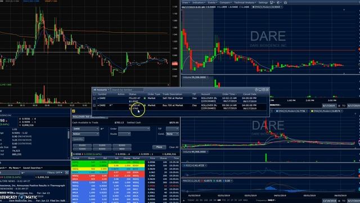This screenshot has height=203, width=360.
Task: Click the green status indicator of the sell order
Action: (x=145, y=98)
